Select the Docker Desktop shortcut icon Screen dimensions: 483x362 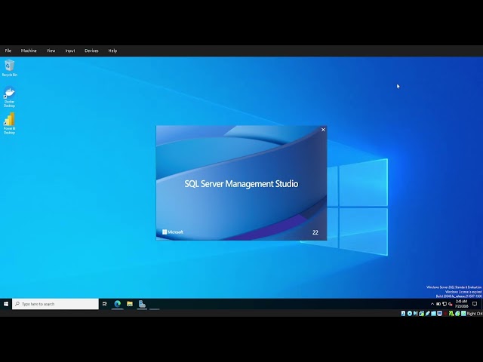click(x=9, y=97)
